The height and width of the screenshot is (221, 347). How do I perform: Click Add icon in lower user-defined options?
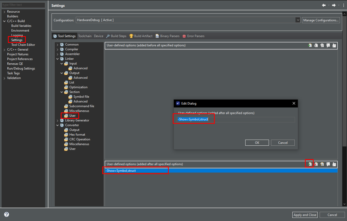coord(310,164)
